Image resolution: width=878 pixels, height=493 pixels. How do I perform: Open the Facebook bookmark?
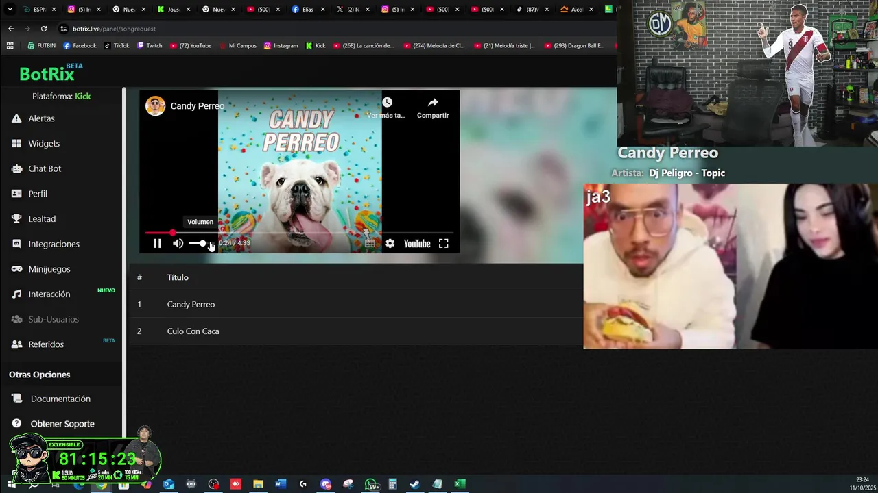(x=80, y=46)
